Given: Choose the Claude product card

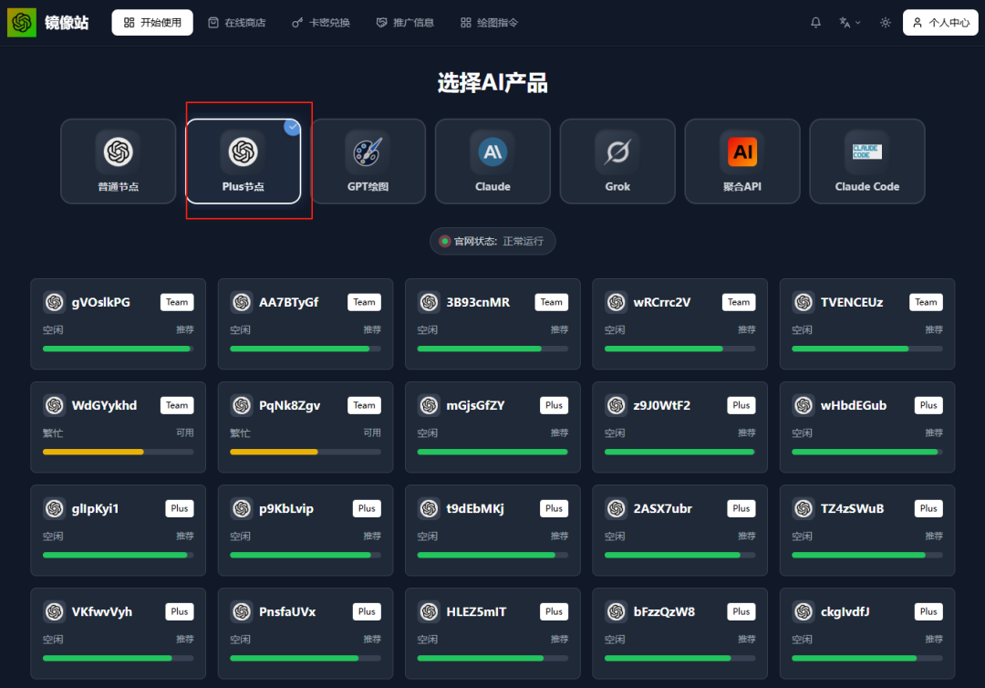Looking at the screenshot, I should (x=493, y=162).
